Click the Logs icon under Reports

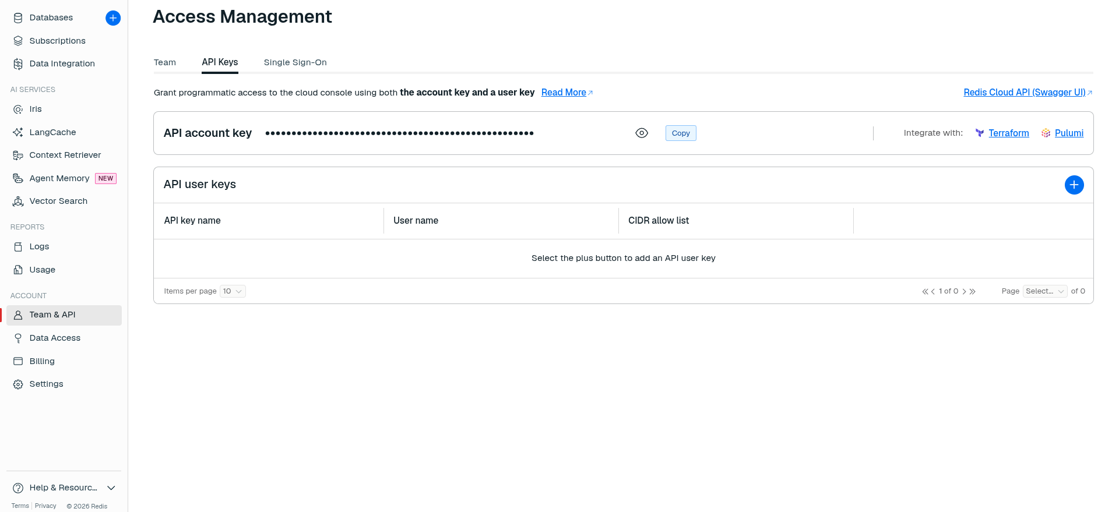18,246
